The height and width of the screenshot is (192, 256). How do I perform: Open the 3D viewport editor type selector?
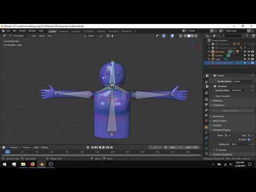[5, 36]
